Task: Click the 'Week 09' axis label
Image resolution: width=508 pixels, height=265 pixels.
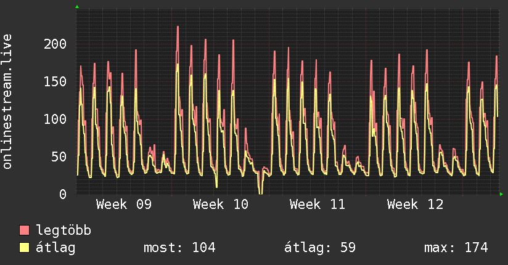Action: pyautogui.click(x=124, y=205)
